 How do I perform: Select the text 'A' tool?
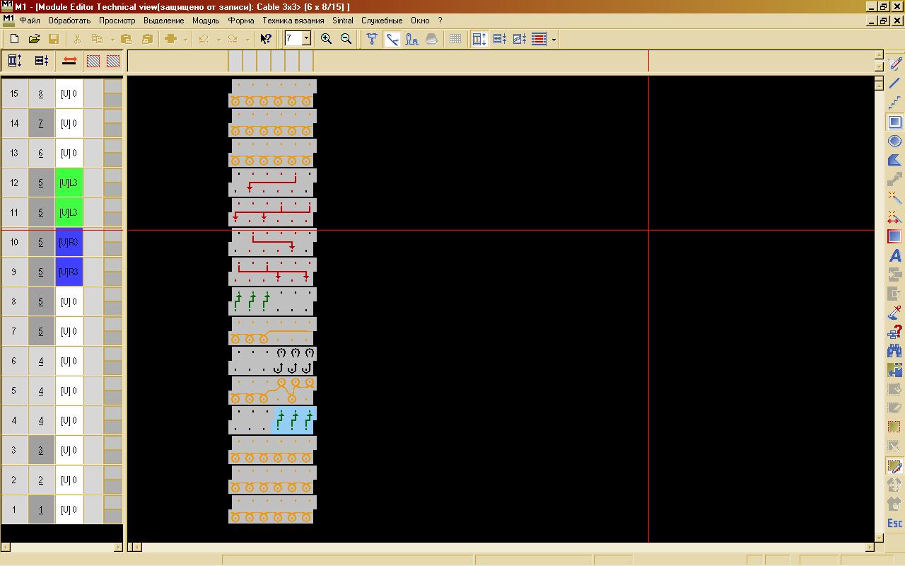tap(894, 256)
